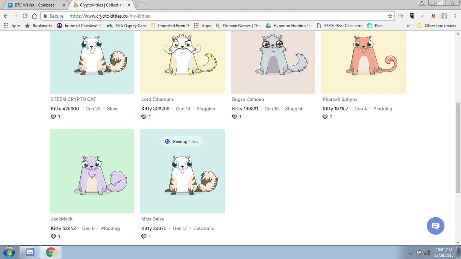The width and height of the screenshot is (461, 259).
Task: Open the RVA Osprey Cam bookmark
Action: 126,26
